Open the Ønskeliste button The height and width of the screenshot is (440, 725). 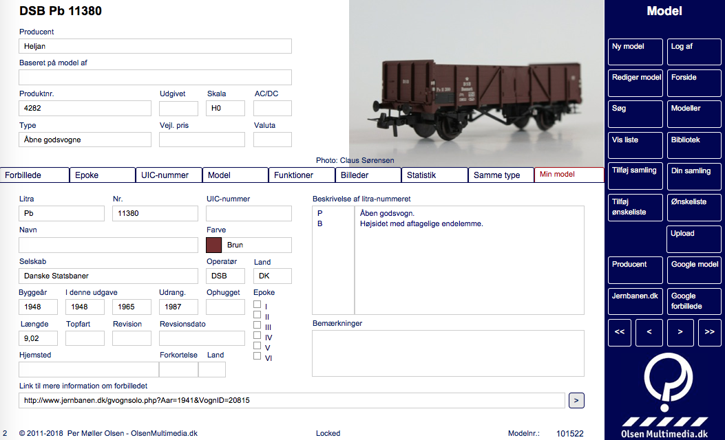pyautogui.click(x=694, y=208)
